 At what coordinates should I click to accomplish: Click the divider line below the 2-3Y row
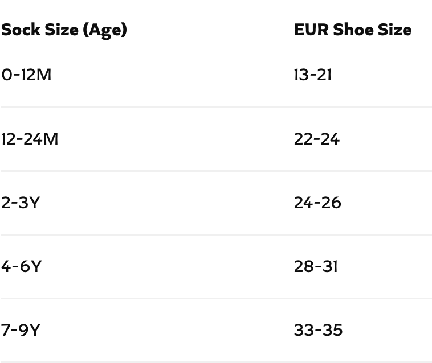point(216,234)
